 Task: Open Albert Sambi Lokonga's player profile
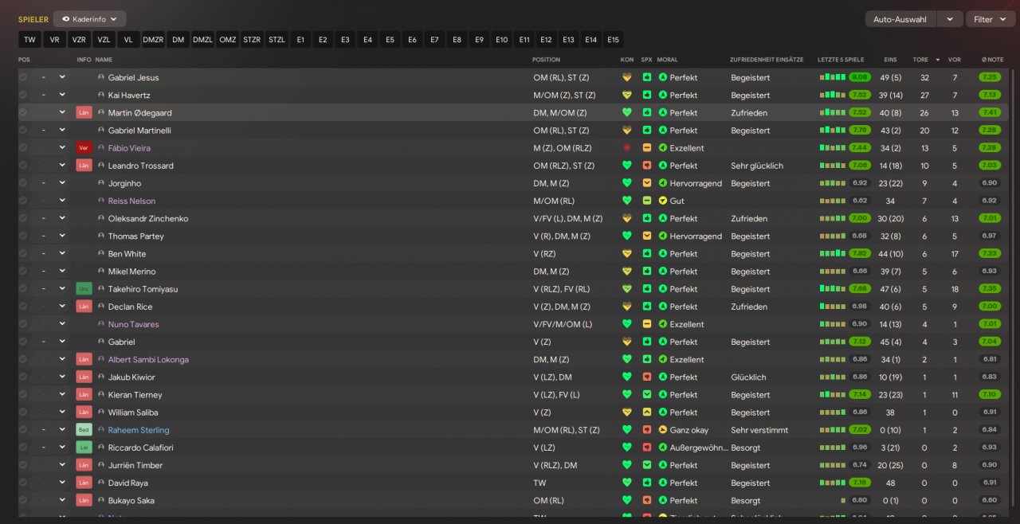pos(148,360)
